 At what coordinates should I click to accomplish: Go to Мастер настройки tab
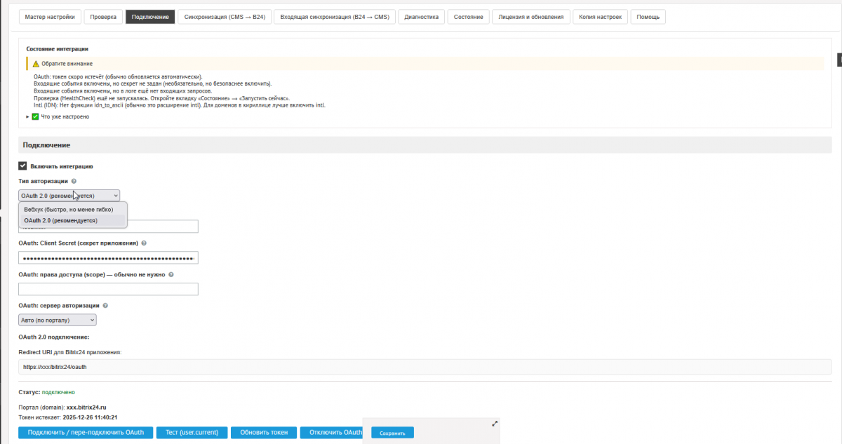coord(49,17)
